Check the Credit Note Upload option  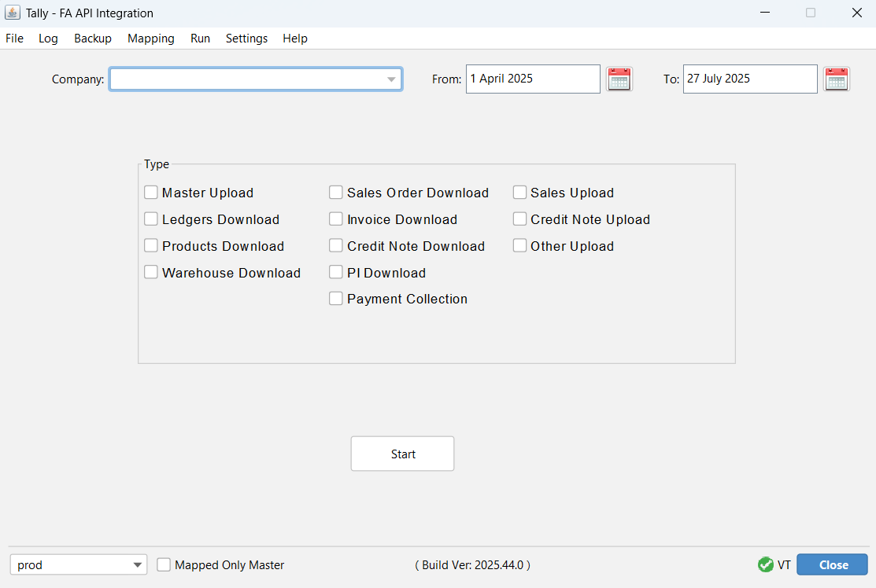pos(519,219)
